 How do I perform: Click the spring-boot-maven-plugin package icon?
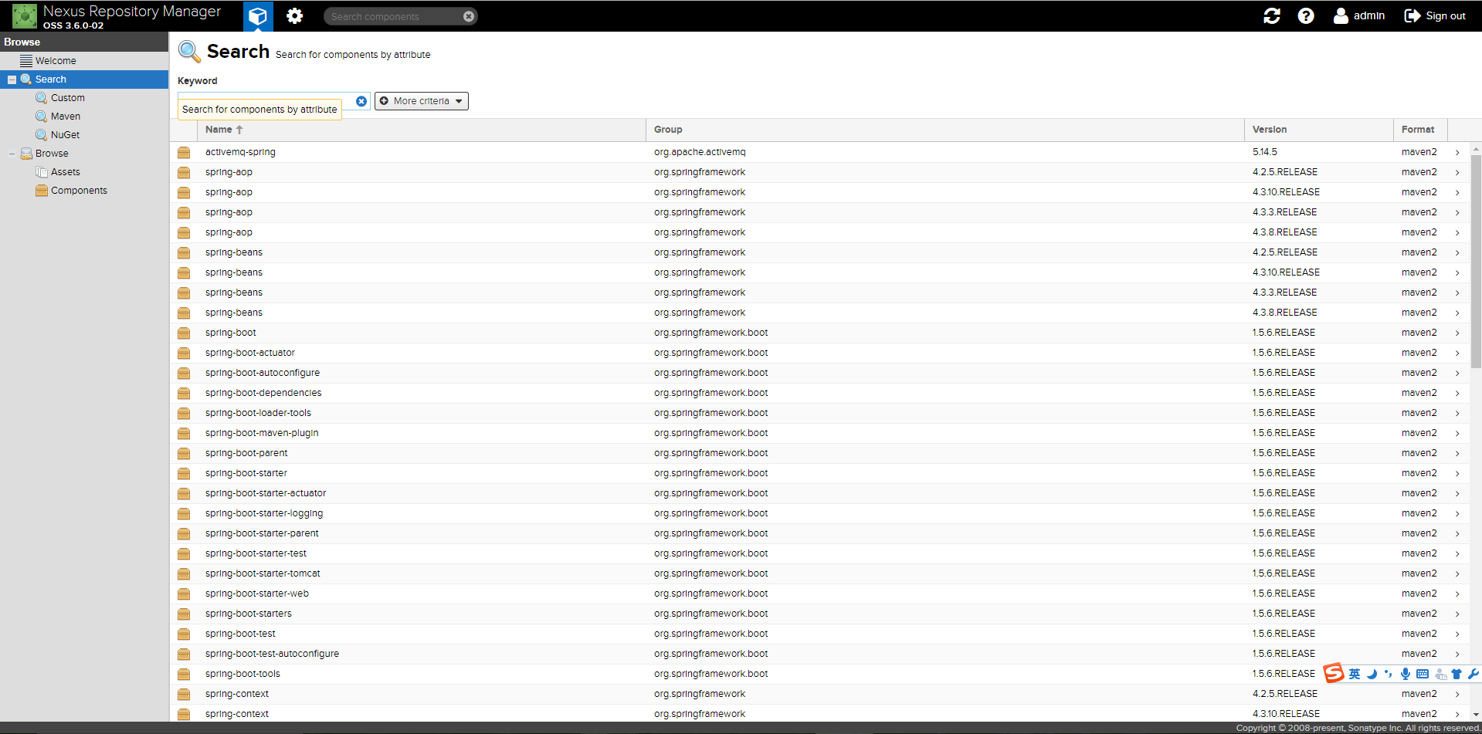184,434
